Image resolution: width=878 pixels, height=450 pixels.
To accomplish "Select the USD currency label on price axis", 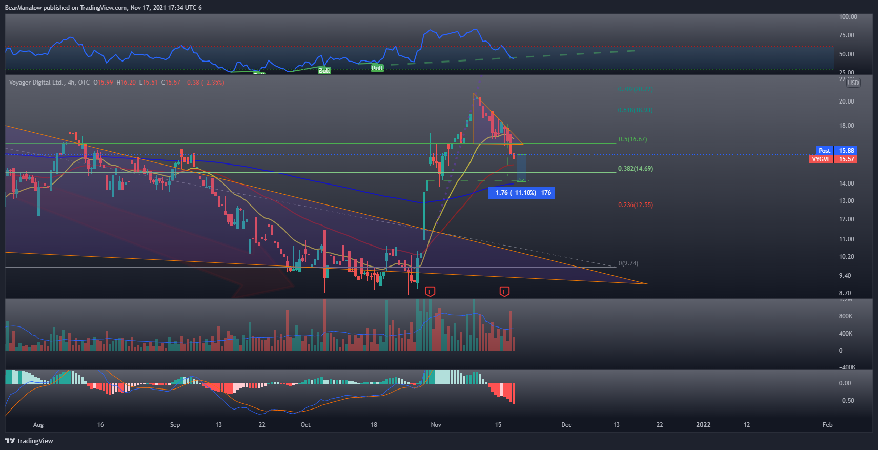I will (853, 83).
